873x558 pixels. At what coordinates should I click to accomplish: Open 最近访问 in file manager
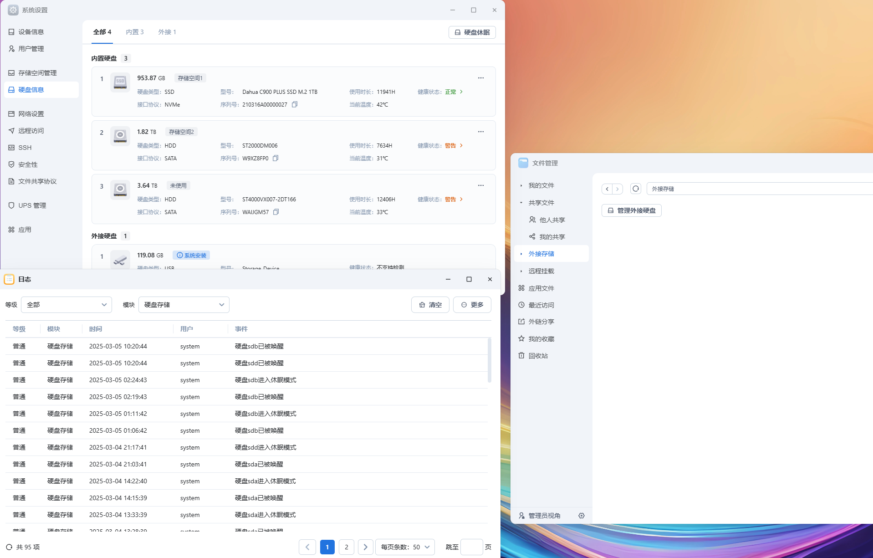(551, 305)
